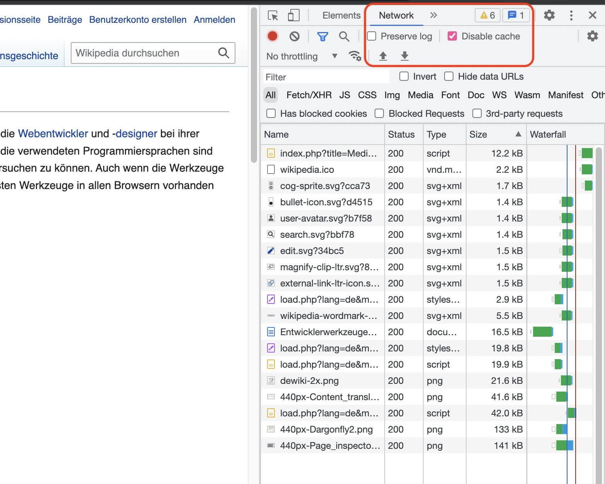
Task: Click the icon beside user-avatar.svg row
Action: (x=271, y=218)
